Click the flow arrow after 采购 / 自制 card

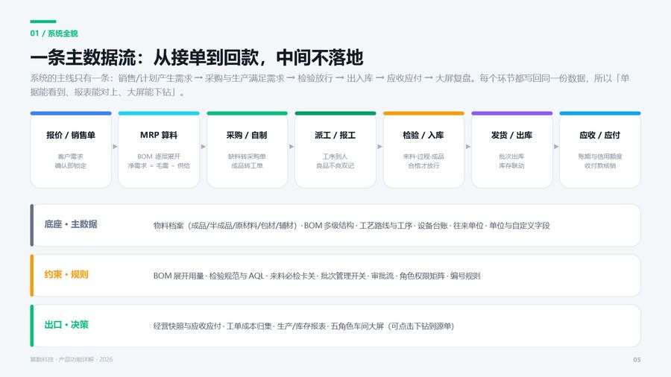(292, 147)
